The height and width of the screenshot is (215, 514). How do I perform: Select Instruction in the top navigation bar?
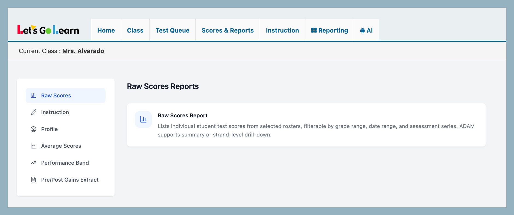click(282, 30)
